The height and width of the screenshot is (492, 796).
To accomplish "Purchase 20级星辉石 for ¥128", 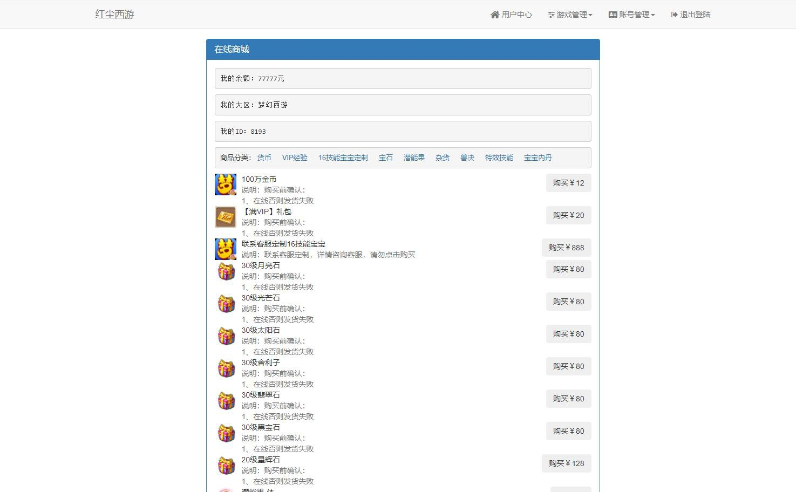I will (566, 463).
